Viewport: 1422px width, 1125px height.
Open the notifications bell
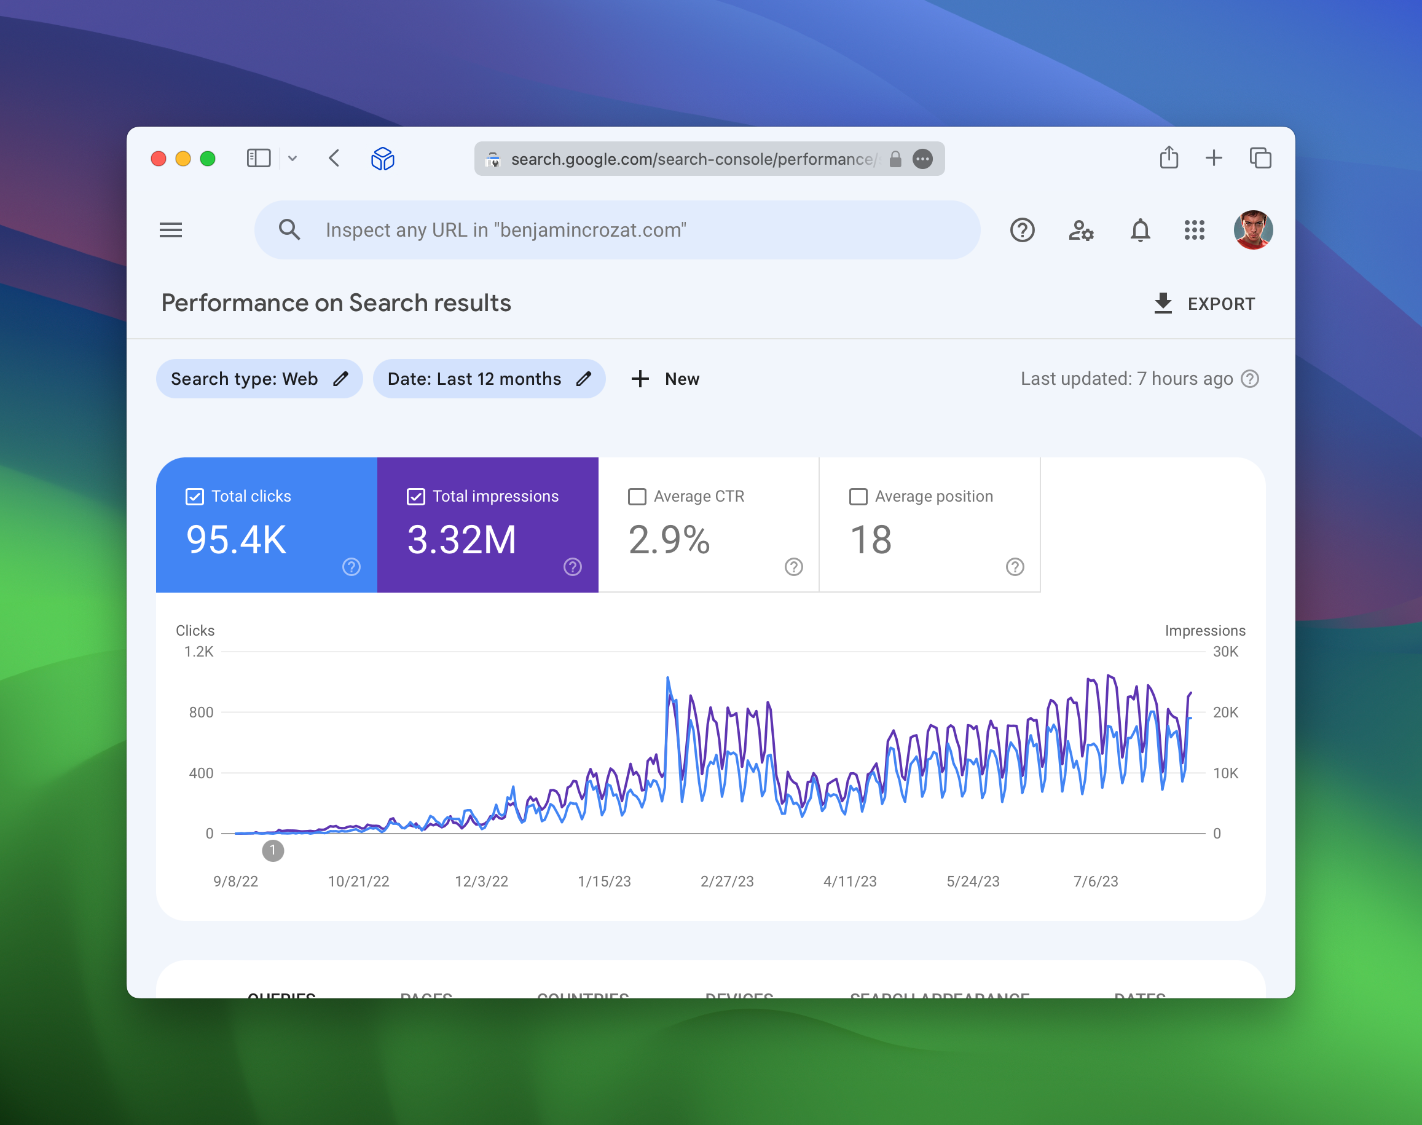click(1140, 230)
